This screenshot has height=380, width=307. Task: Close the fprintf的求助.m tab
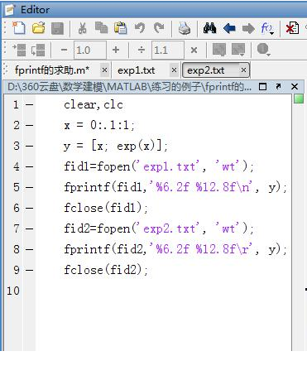point(104,70)
